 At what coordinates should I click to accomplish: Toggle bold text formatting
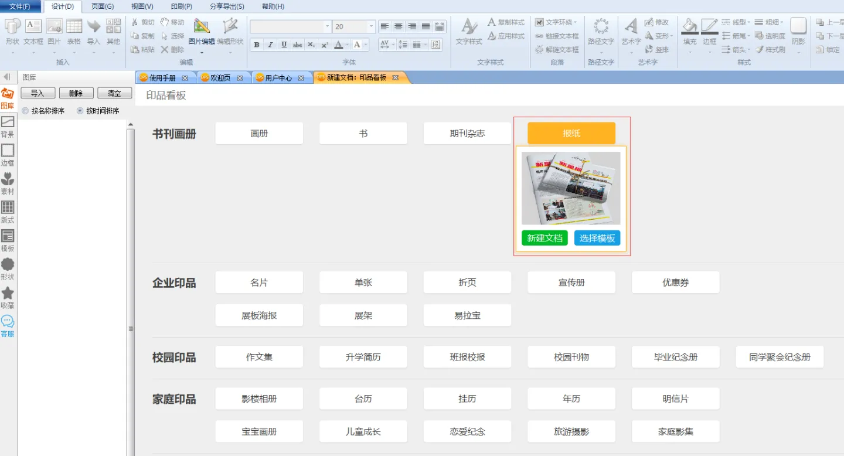click(x=256, y=45)
